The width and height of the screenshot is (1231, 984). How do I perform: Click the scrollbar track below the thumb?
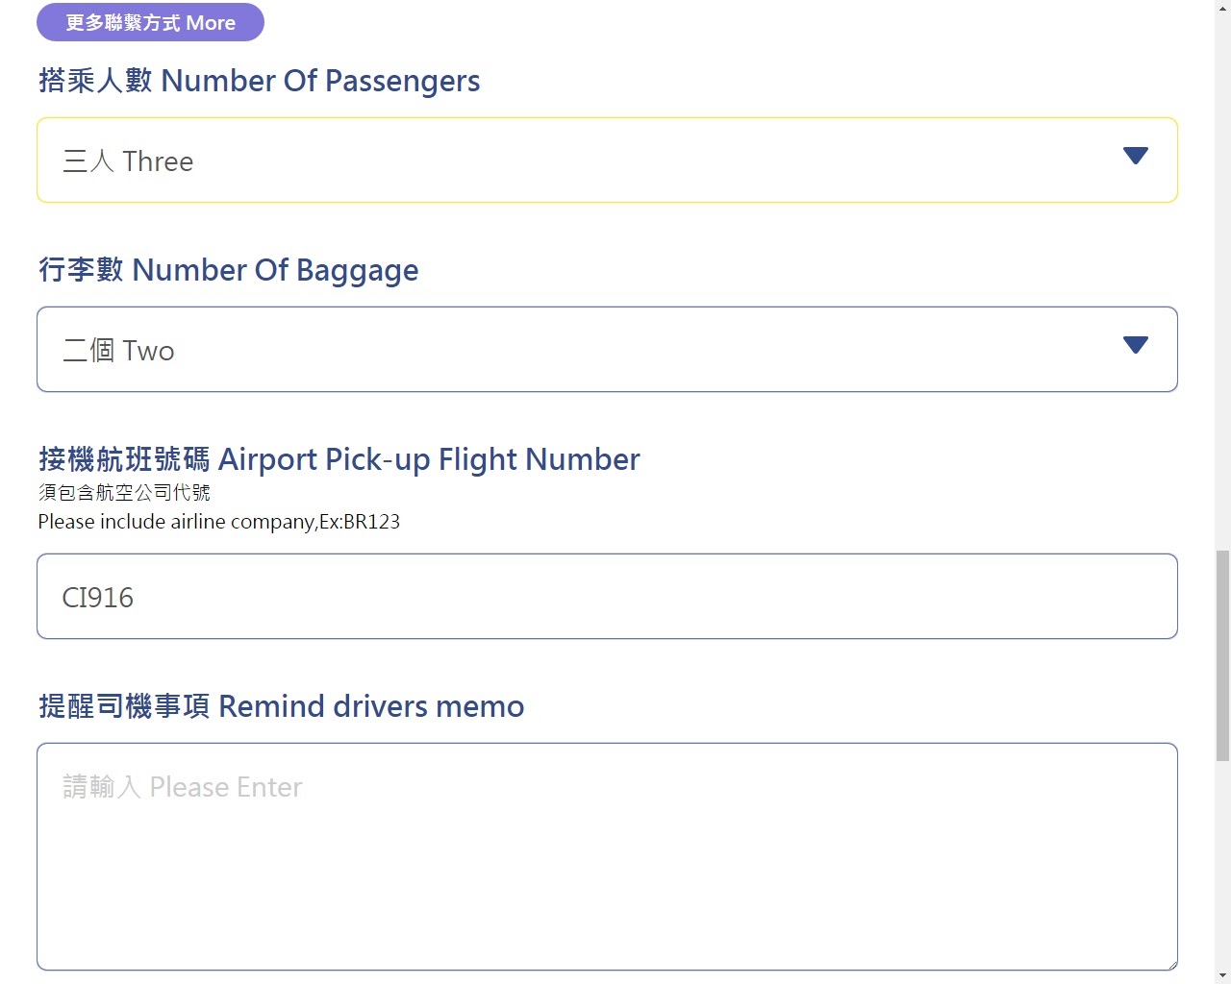[1222, 865]
